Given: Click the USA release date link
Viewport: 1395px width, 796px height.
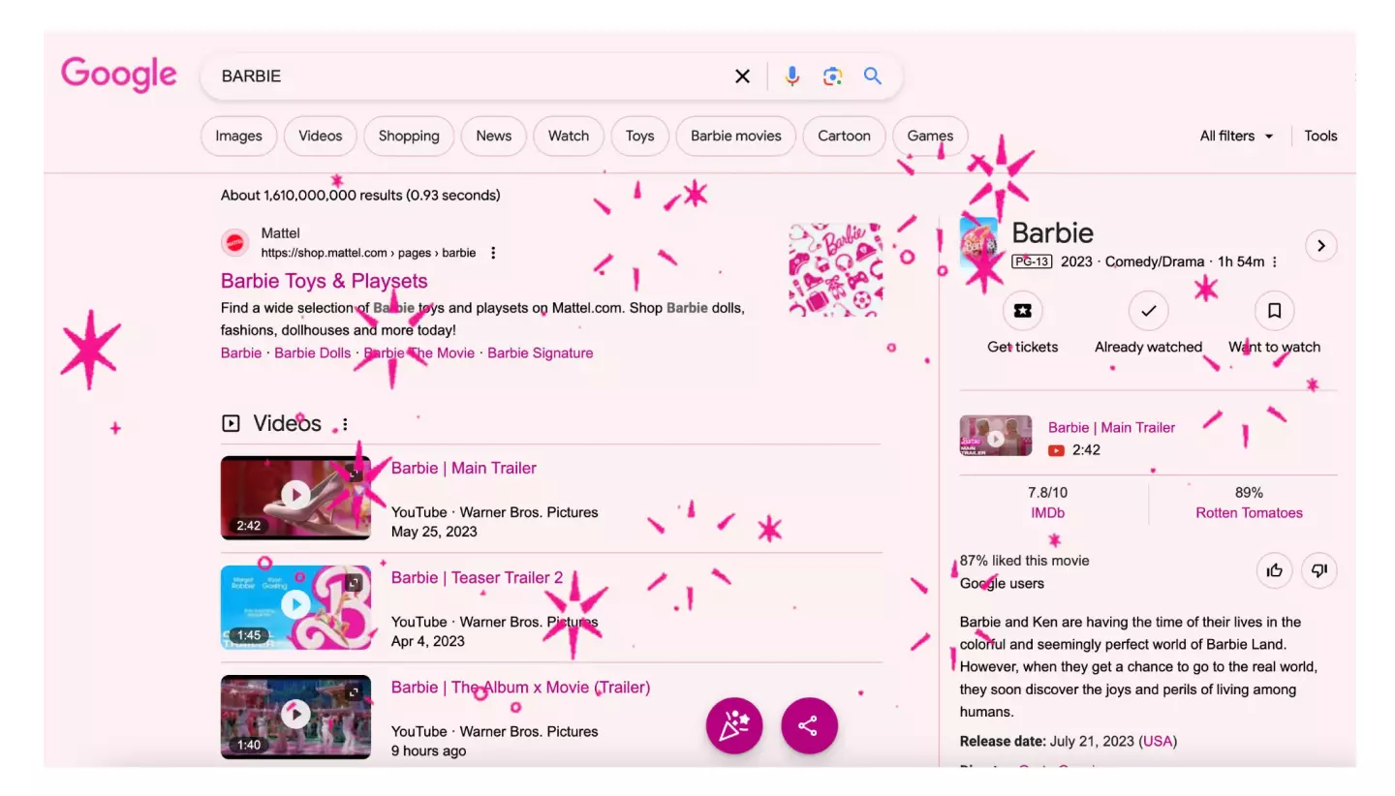Looking at the screenshot, I should point(1158,741).
